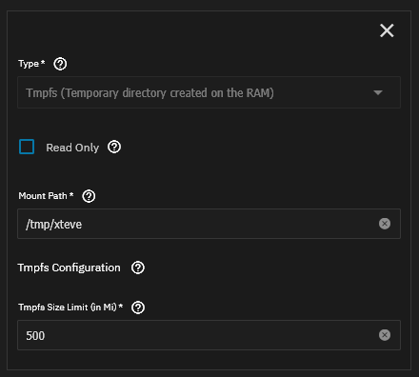Show help for Tmpfs Size Limit

point(138,308)
